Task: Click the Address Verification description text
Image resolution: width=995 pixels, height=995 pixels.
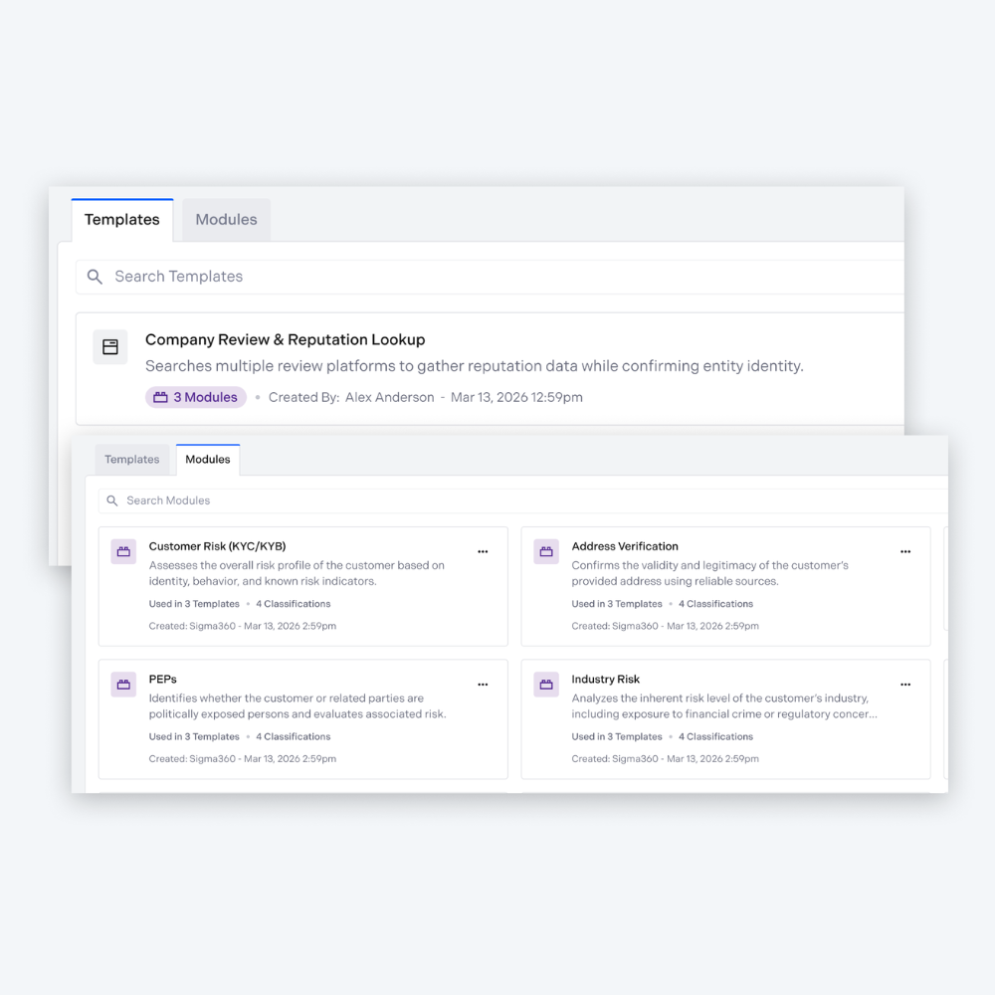Action: tap(709, 573)
